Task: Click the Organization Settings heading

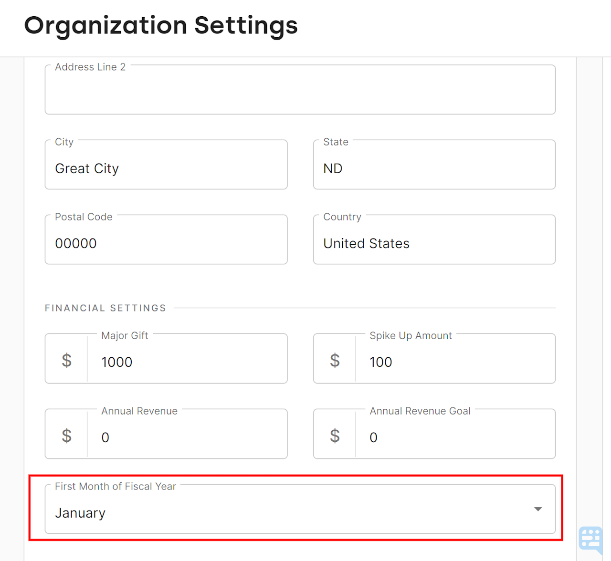Action: [x=161, y=26]
